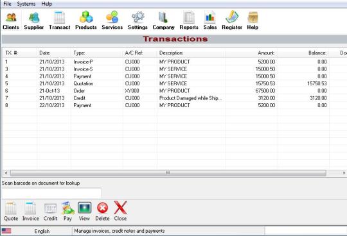Create a Credit note
This screenshot has width=347, height=236.
point(51,211)
